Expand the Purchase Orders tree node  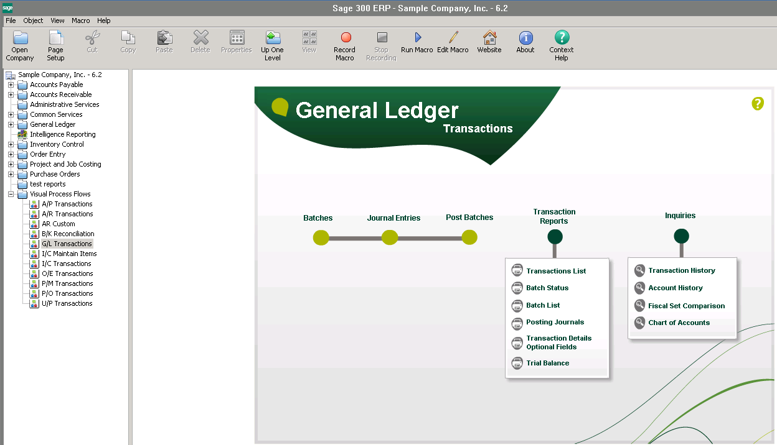tap(11, 174)
